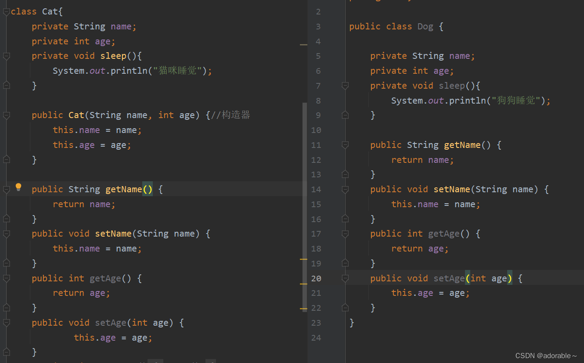This screenshot has width=584, height=363.
Task: Click 'return name;' on Dog line 12
Action: pos(422,160)
